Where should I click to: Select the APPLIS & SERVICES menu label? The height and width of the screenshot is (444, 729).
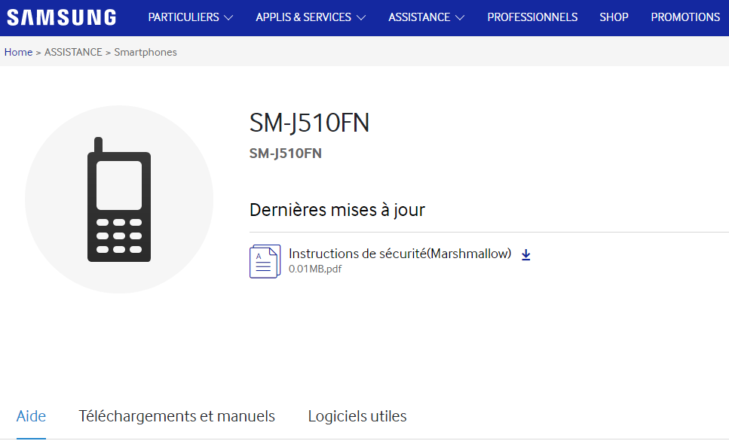coord(303,17)
